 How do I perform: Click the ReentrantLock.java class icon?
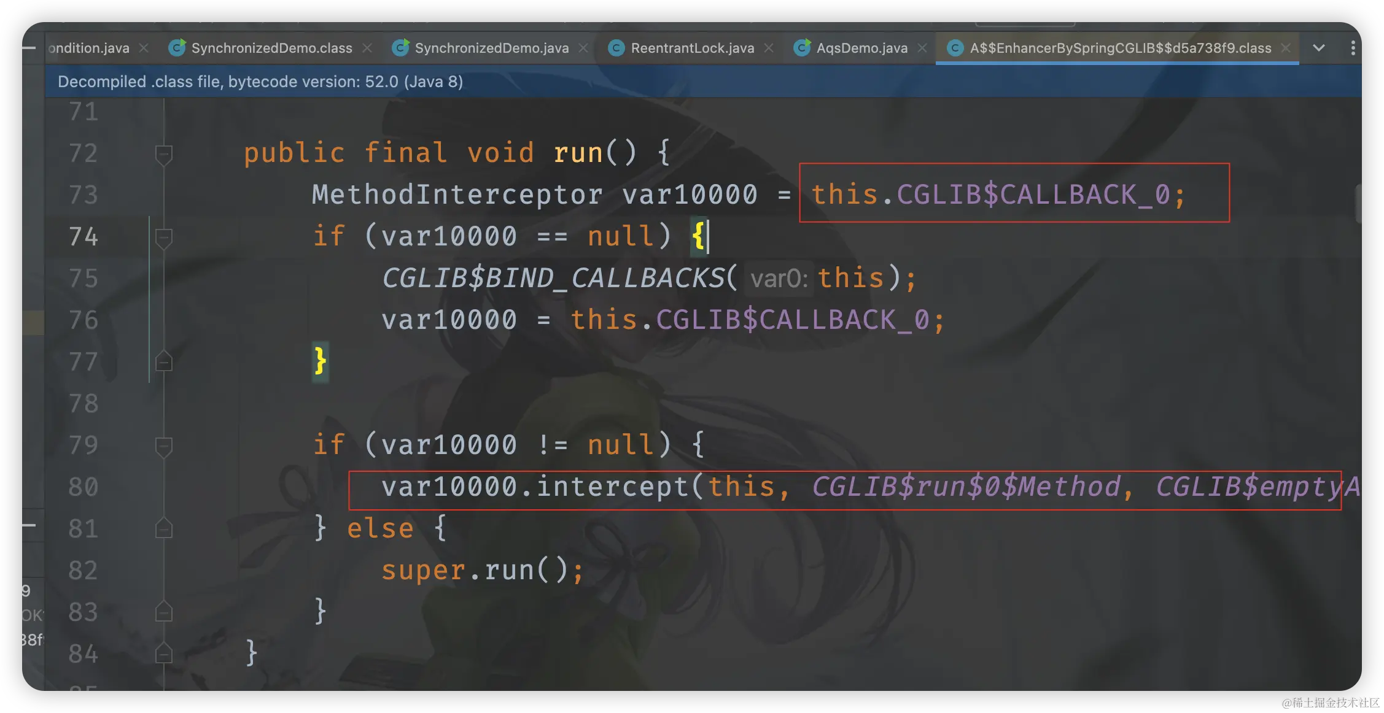point(616,48)
